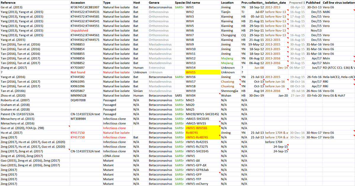Select the MN996528 accession cell

coord(79,96)
